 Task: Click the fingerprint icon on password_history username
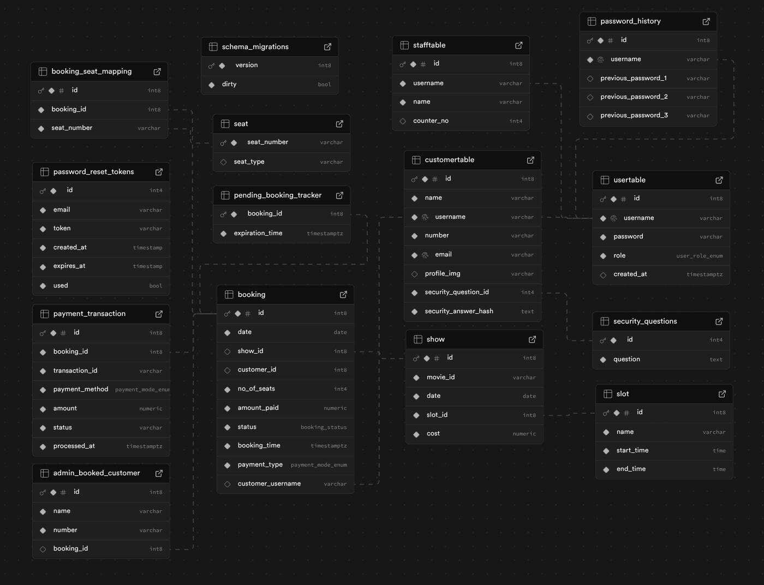pyautogui.click(x=600, y=59)
